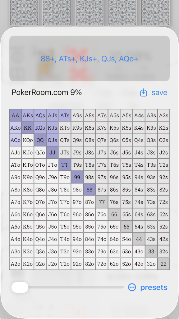Viewport: 179px width, 319px height.
Task: Toggle the AA cell in the range grid
Action: pyautogui.click(x=15, y=115)
